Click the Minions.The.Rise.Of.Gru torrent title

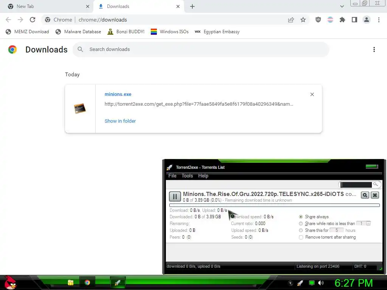coord(269,194)
